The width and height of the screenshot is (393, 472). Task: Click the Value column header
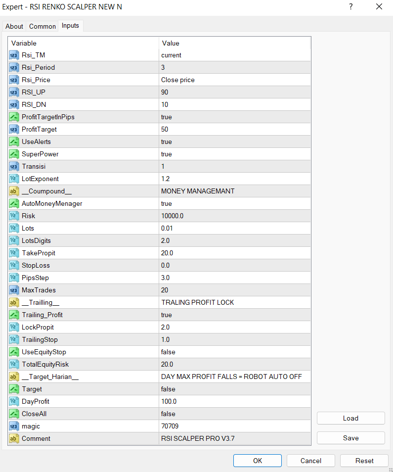click(x=171, y=43)
